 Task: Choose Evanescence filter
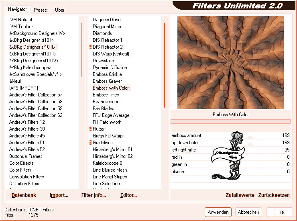pyautogui.click(x=106, y=102)
